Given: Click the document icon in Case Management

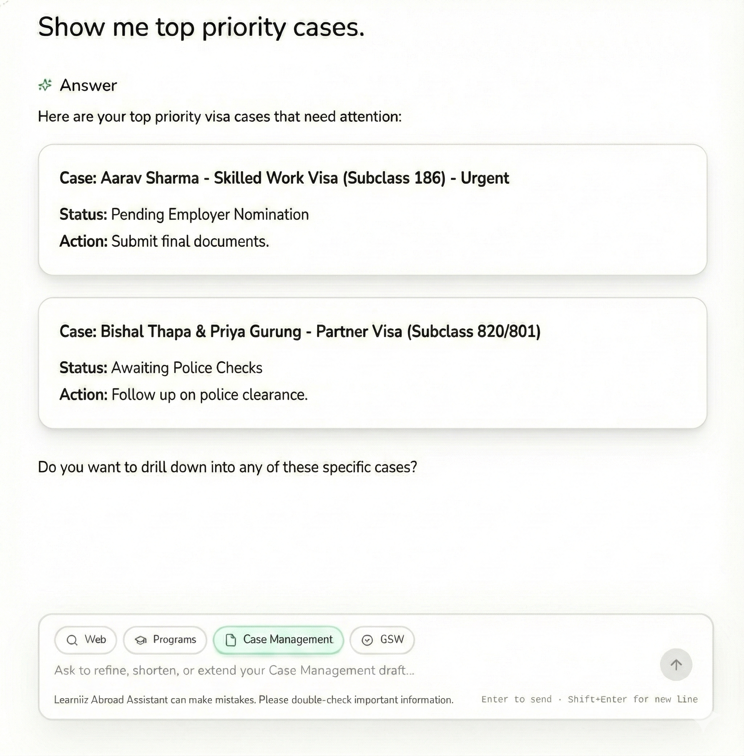Looking at the screenshot, I should pyautogui.click(x=231, y=640).
